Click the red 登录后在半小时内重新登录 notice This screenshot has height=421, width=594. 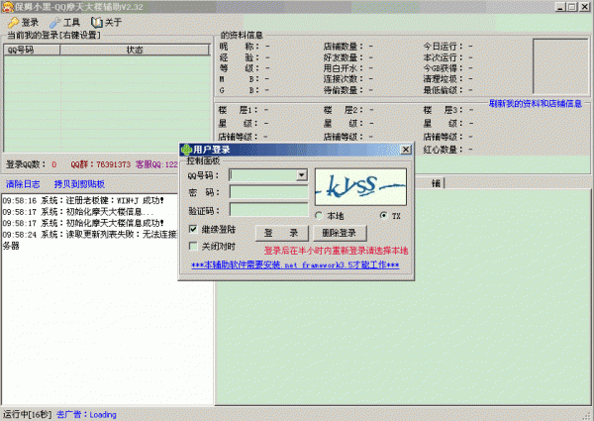pos(336,251)
